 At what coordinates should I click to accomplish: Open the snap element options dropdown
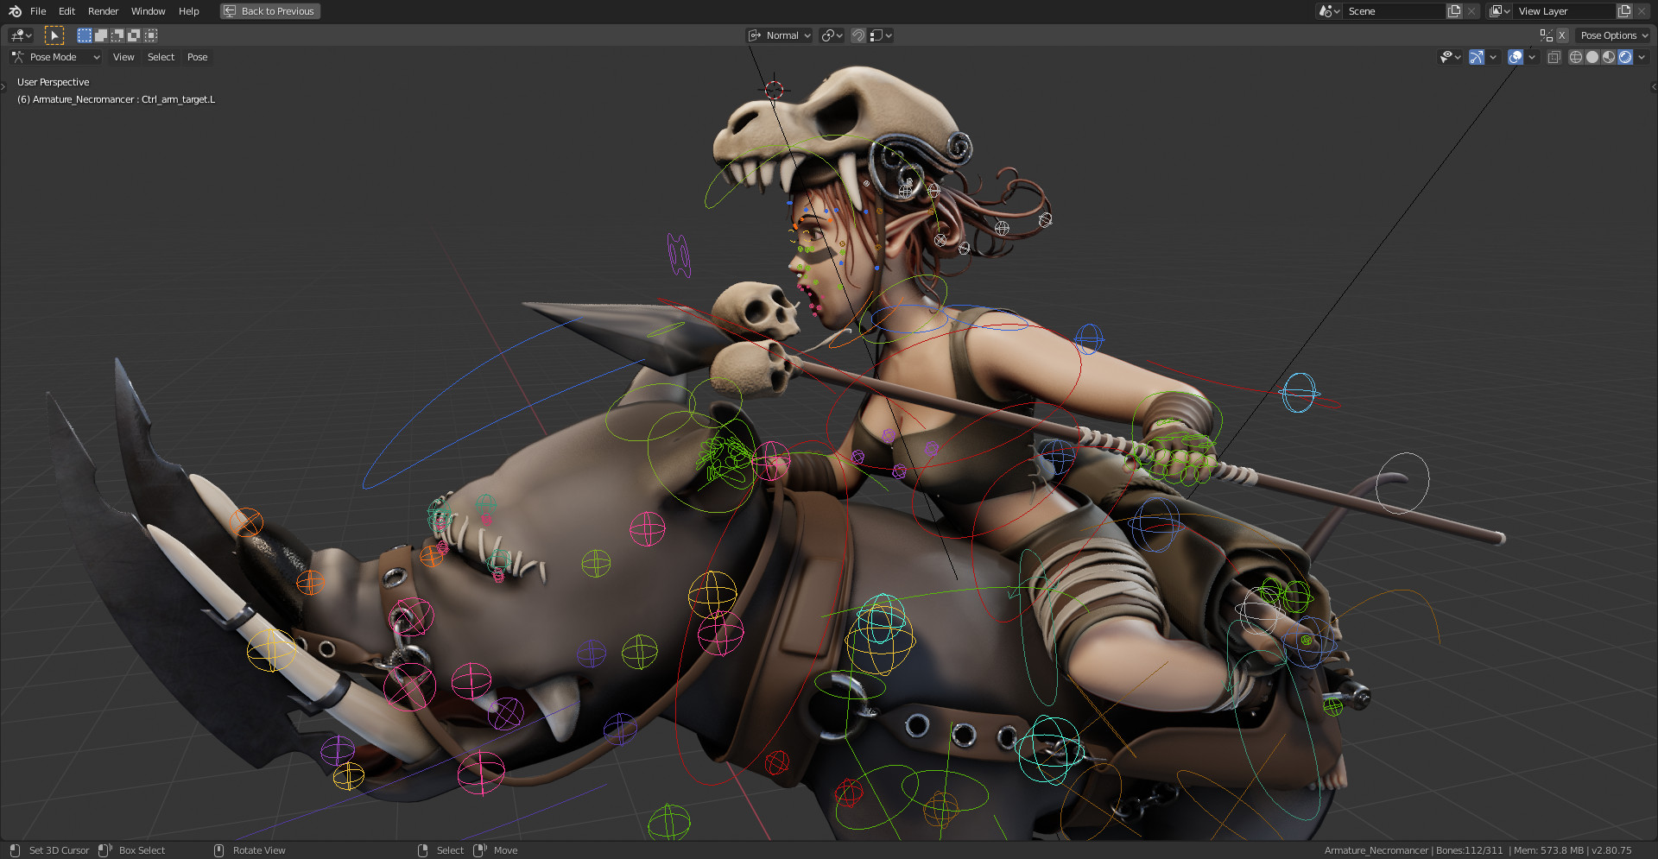tap(881, 35)
